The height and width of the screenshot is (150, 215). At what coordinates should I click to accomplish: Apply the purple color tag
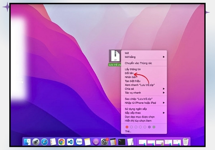[x=149, y=127]
